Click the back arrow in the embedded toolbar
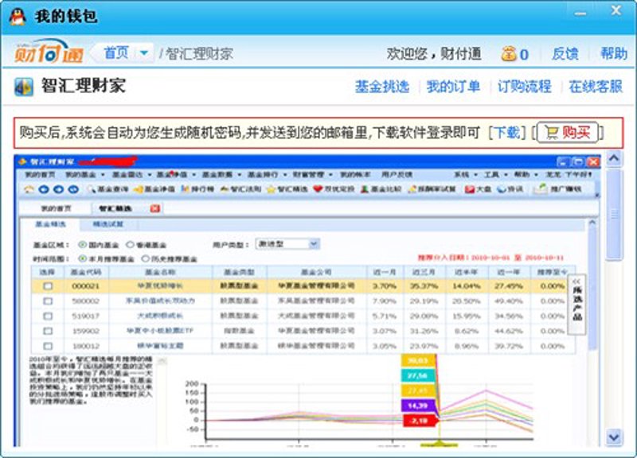 coord(44,189)
